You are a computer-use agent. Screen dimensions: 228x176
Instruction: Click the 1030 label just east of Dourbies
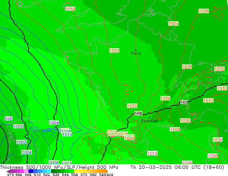[186, 121]
